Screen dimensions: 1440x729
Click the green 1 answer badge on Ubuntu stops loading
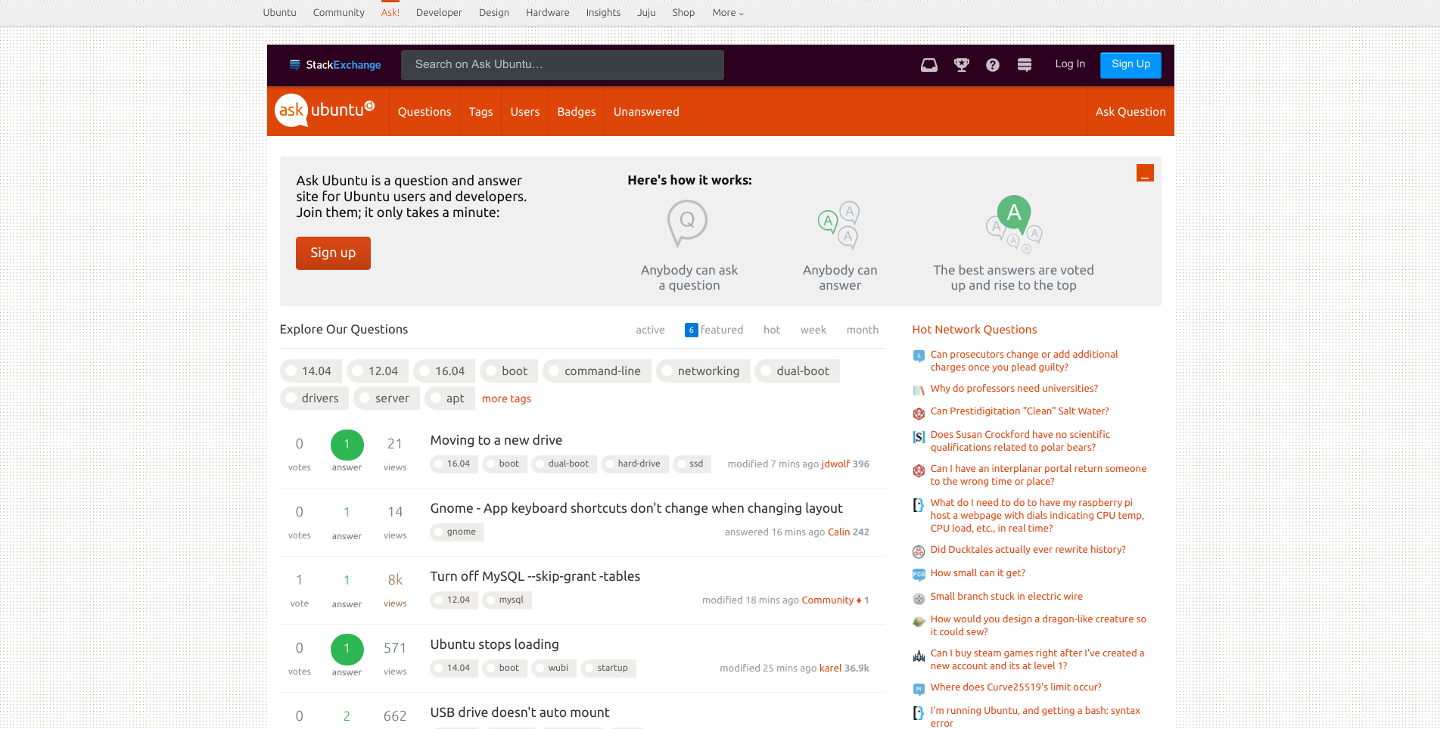347,650
